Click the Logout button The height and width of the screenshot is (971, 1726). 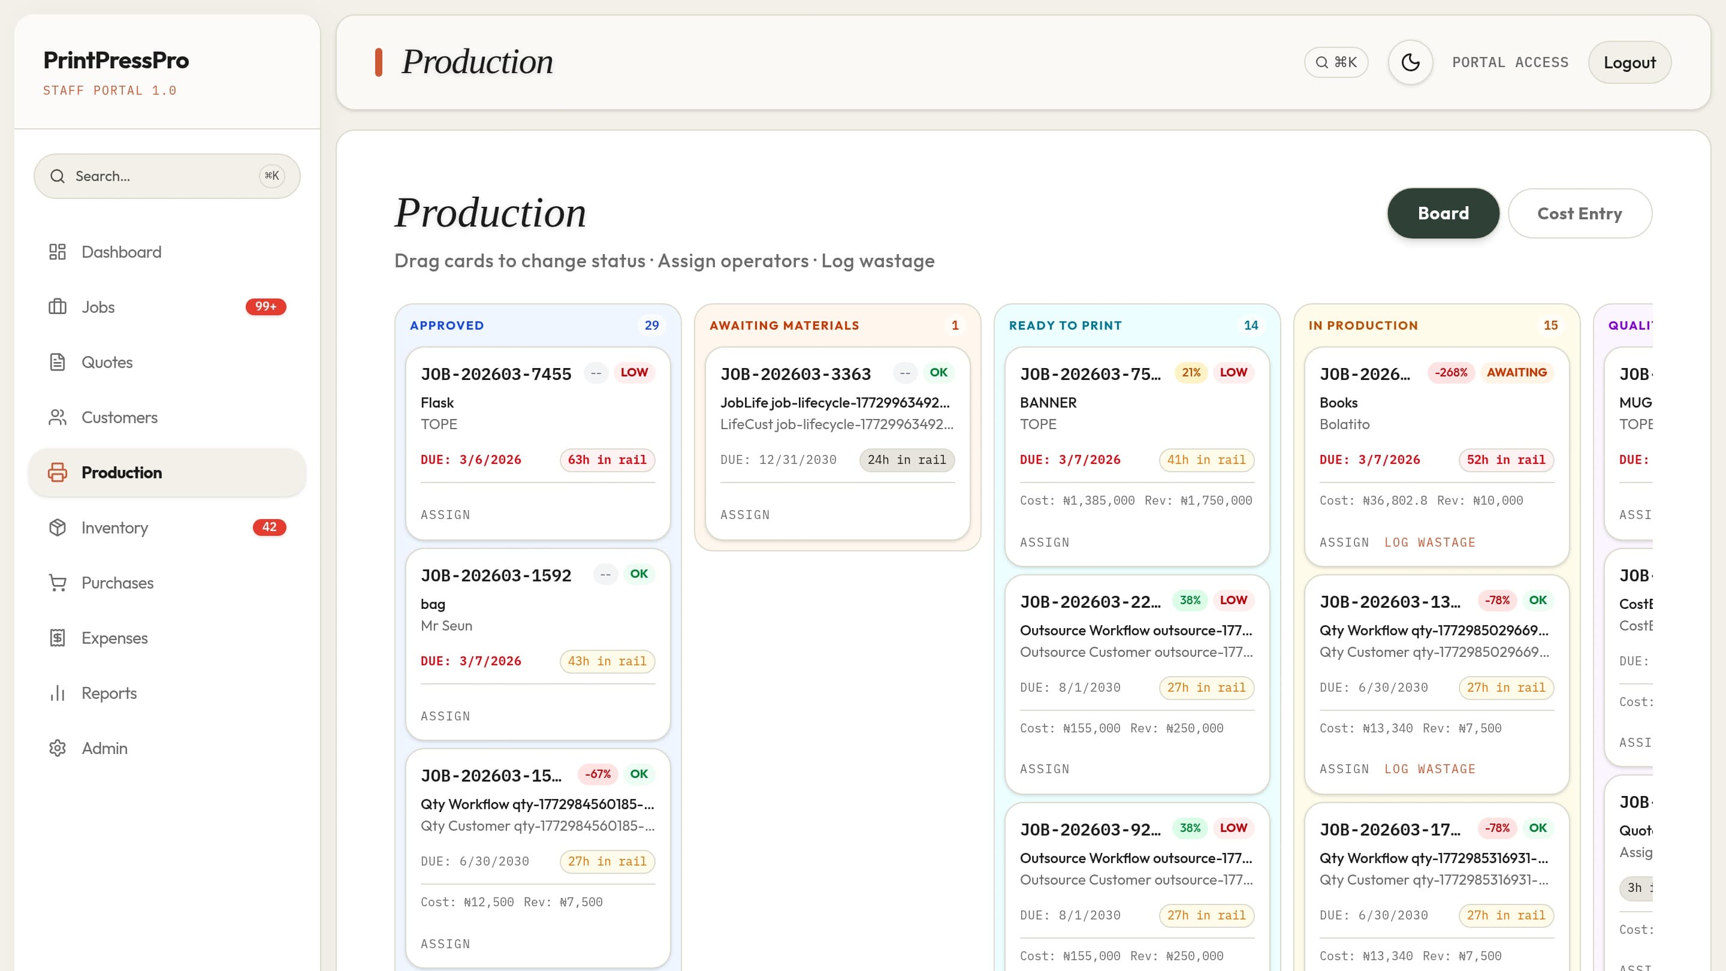coord(1630,62)
